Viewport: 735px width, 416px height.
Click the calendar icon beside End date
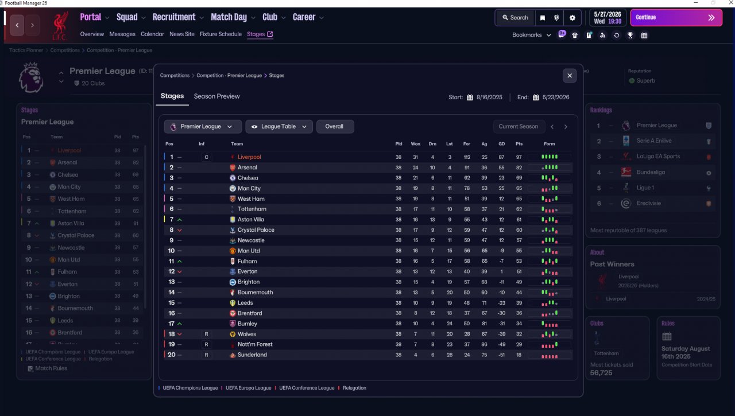point(536,98)
